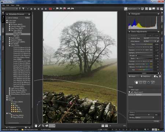
Task: Collapse the Photo Info tree node
Action: coord(7,22)
